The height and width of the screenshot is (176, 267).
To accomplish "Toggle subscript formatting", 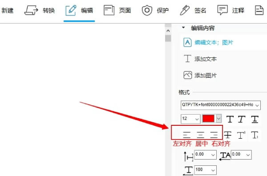I will coord(255,135).
